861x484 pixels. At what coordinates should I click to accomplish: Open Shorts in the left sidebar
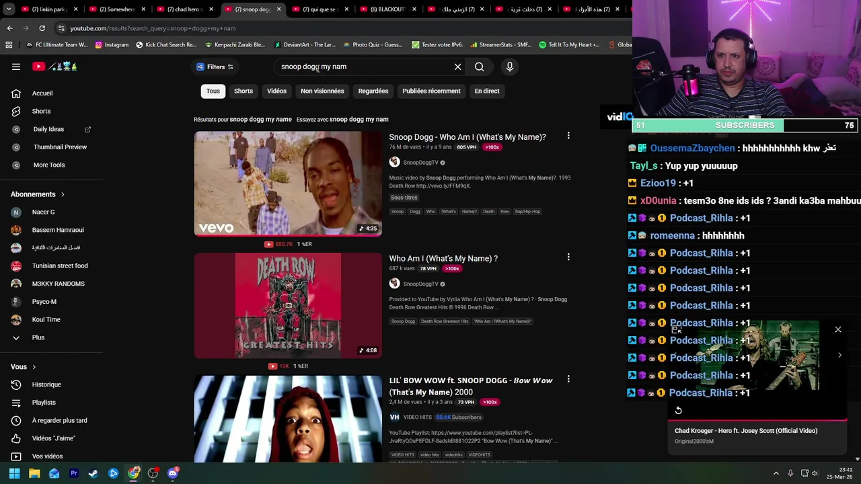pos(41,111)
